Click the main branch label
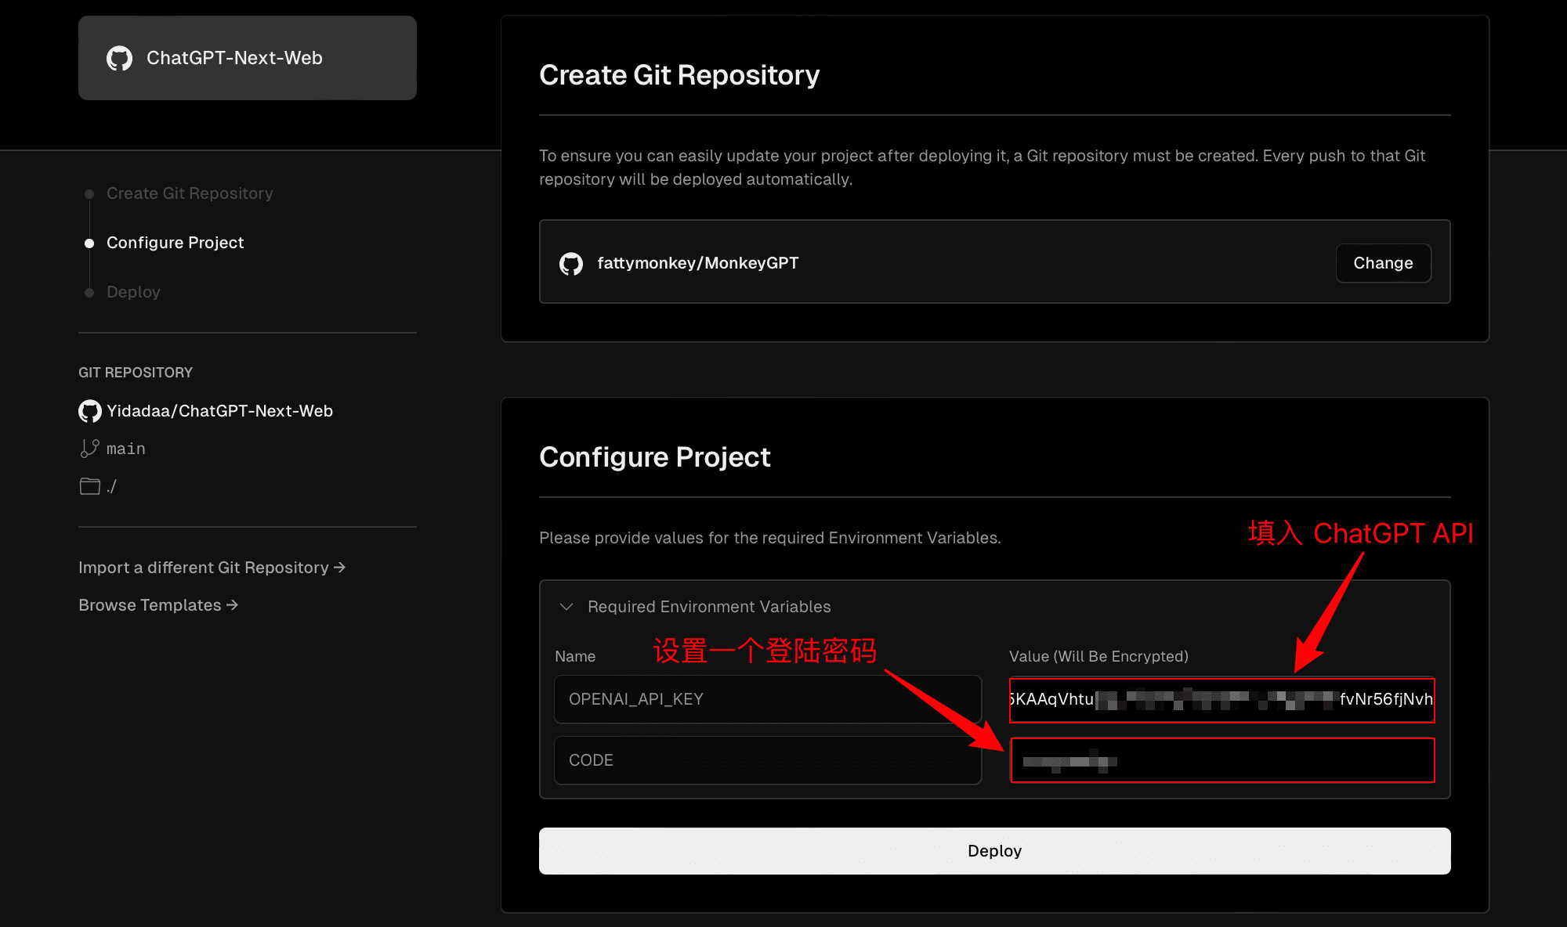This screenshot has width=1567, height=927. pos(126,449)
